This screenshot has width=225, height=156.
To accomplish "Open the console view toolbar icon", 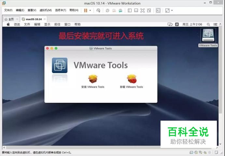I will click(158, 10).
